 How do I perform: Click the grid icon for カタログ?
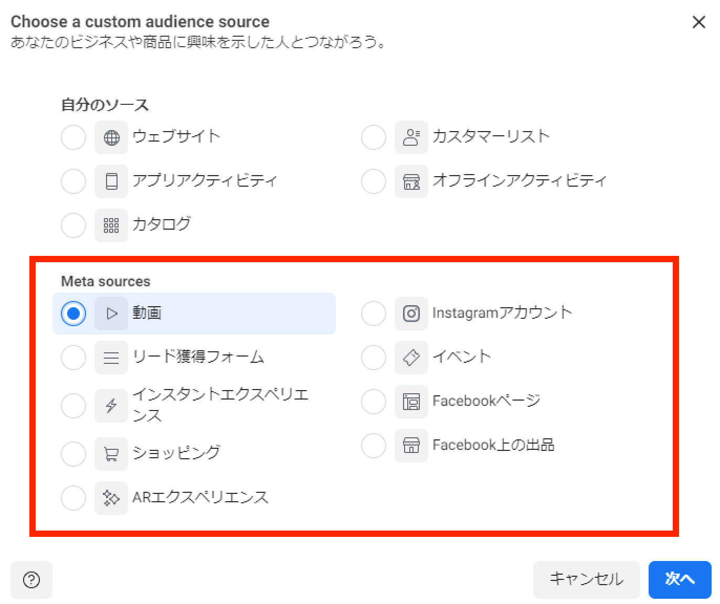tap(111, 225)
